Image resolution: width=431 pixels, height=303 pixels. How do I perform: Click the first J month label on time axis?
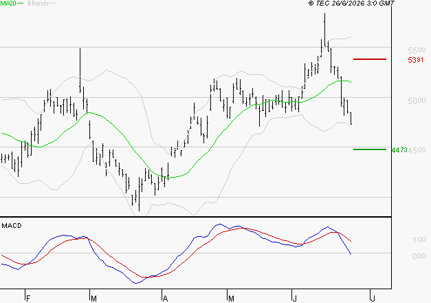[295, 299]
